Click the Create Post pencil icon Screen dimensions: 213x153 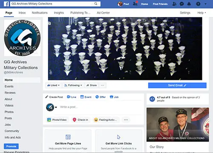[46, 97]
